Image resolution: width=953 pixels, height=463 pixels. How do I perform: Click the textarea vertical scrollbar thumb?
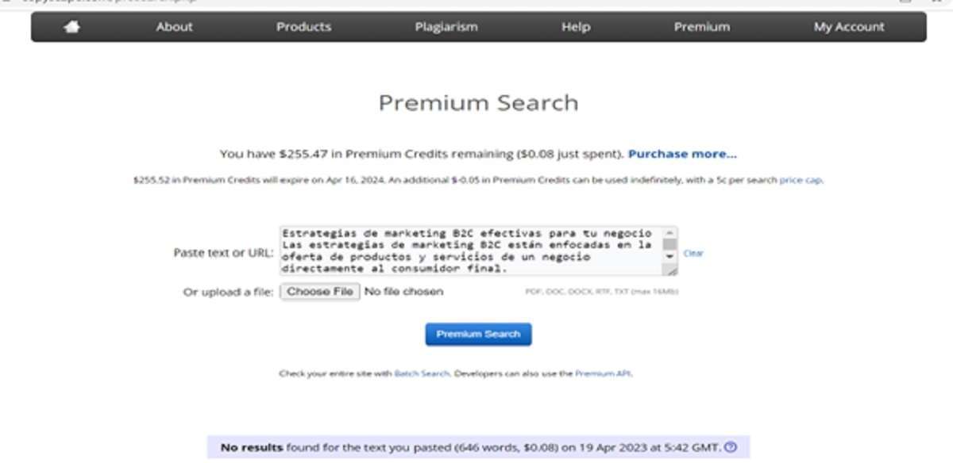click(x=670, y=244)
